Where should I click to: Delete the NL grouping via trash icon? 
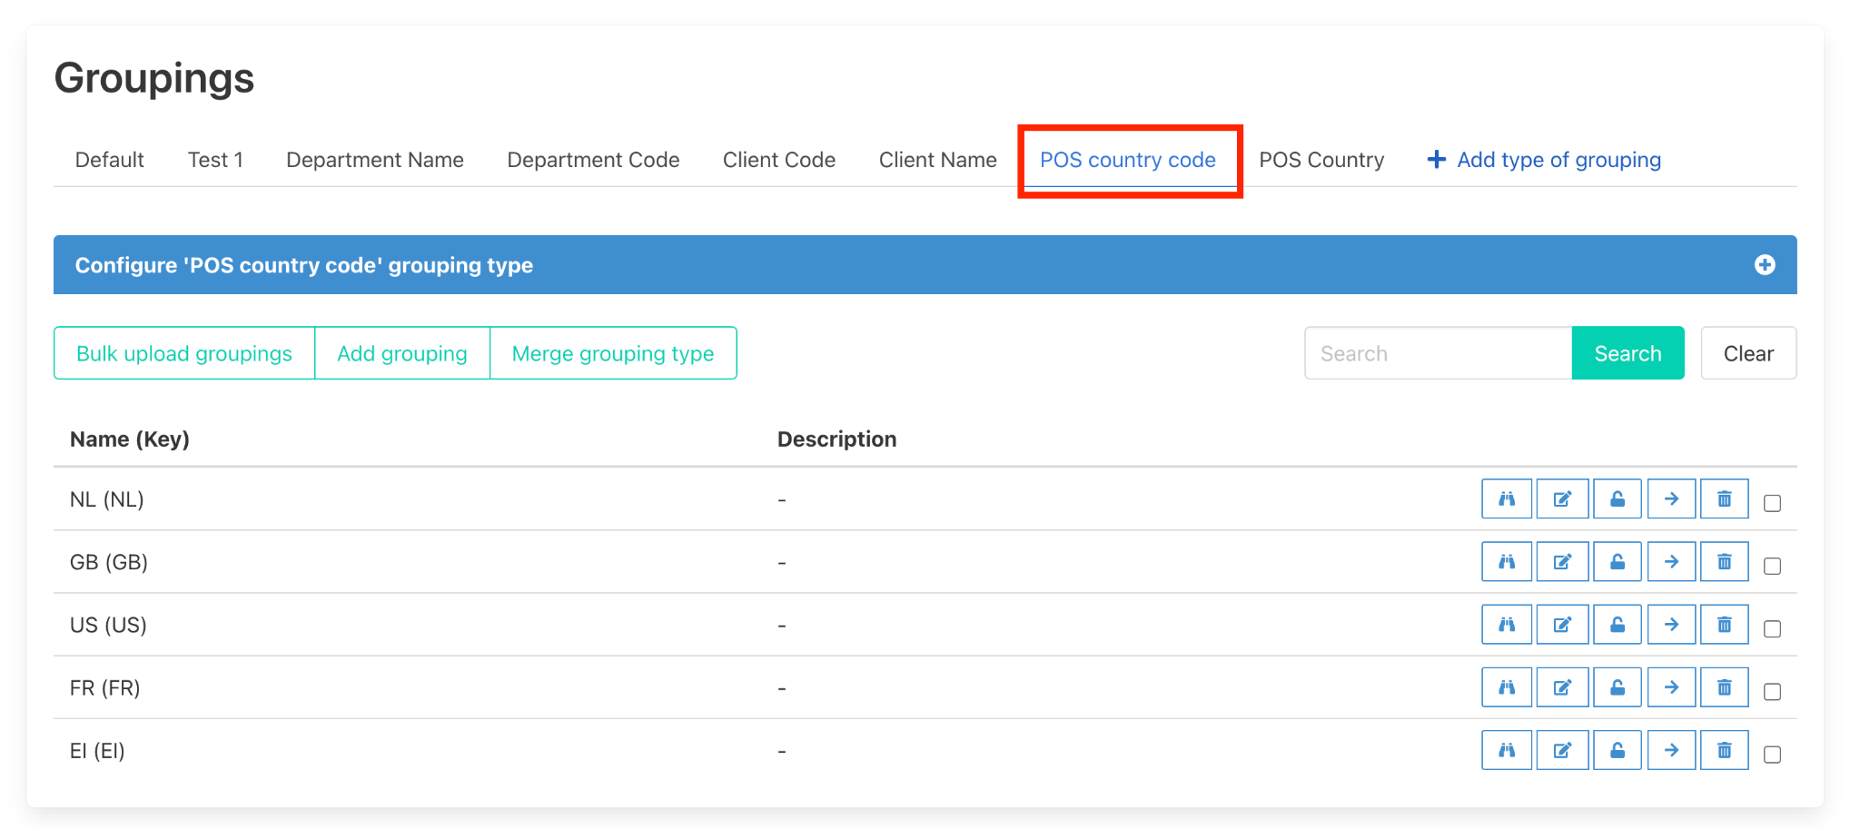1724,498
